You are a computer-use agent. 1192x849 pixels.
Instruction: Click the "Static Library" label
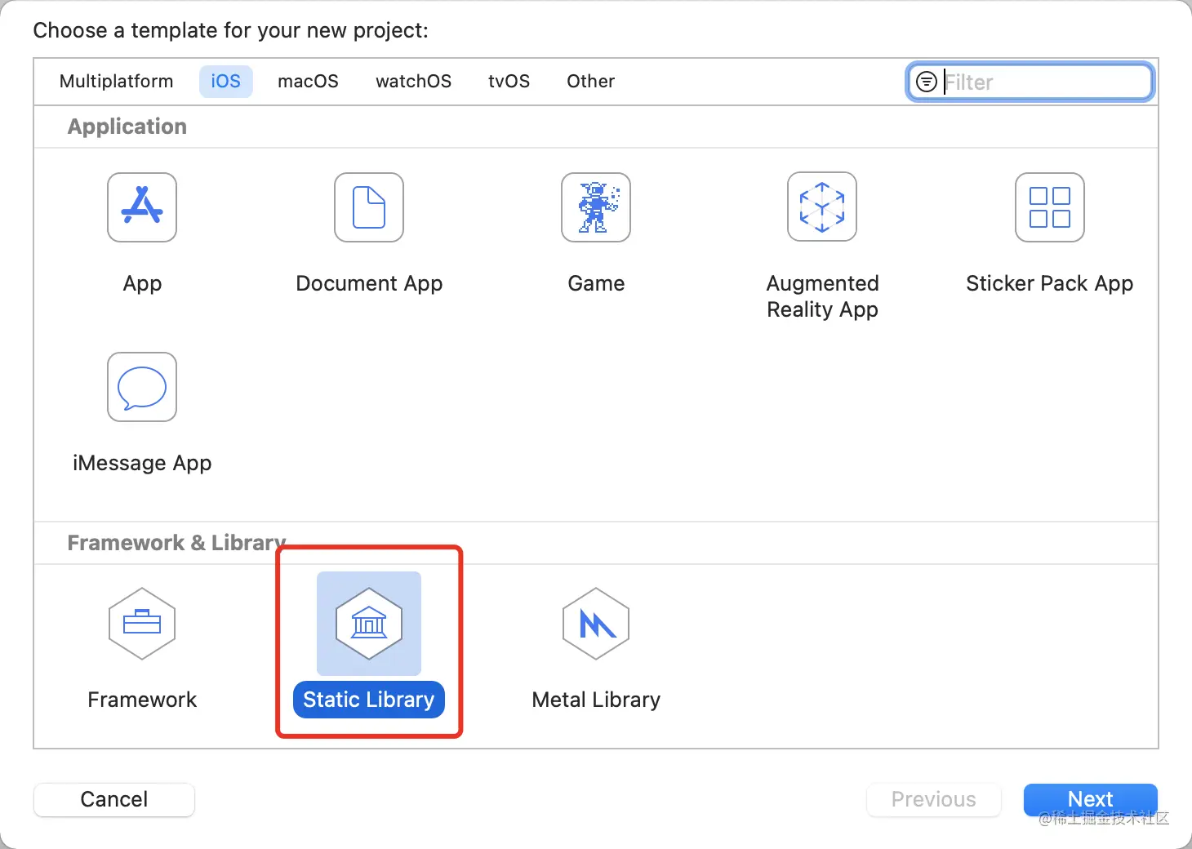pos(369,700)
